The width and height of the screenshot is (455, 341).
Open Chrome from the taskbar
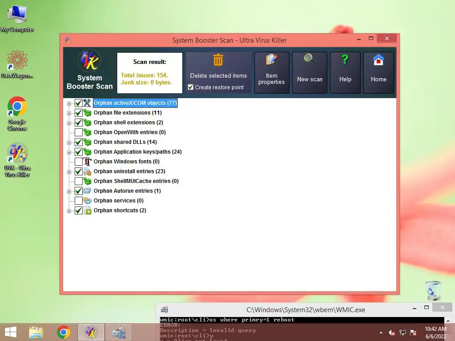tap(64, 332)
